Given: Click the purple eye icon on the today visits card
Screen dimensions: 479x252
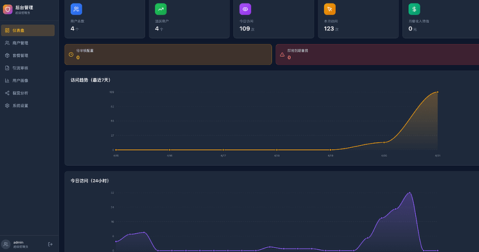Looking at the screenshot, I should (245, 9).
